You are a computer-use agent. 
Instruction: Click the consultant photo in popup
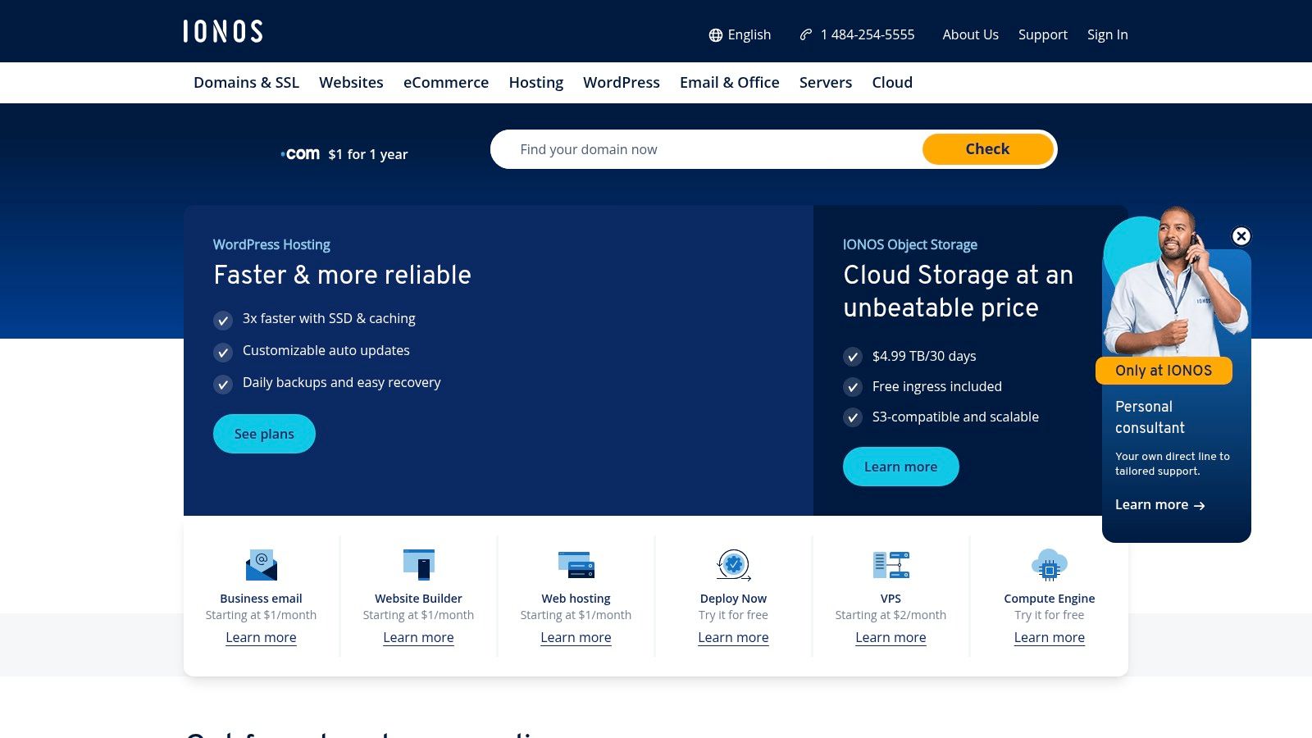click(x=1176, y=281)
